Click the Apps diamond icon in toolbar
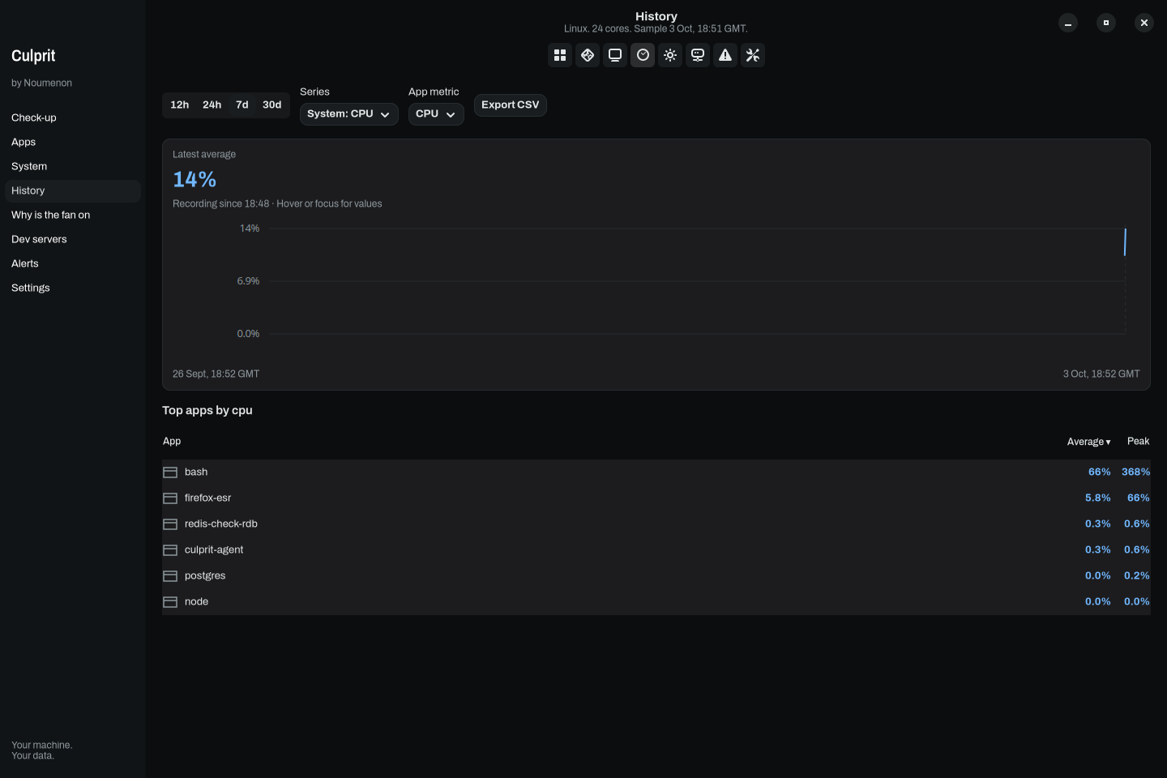1167x778 pixels. [588, 55]
